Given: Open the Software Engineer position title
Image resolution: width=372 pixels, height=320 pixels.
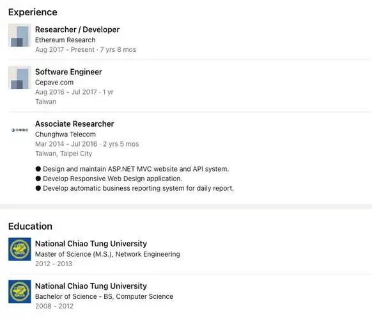Looking at the screenshot, I should coord(68,72).
